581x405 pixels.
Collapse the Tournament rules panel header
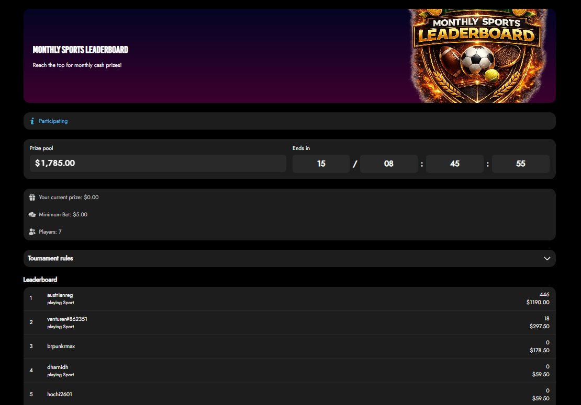point(289,258)
